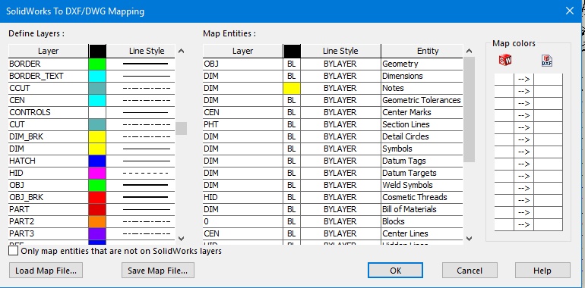Click the BL color cell for Dimensions
The width and height of the screenshot is (585, 288).
point(292,76)
